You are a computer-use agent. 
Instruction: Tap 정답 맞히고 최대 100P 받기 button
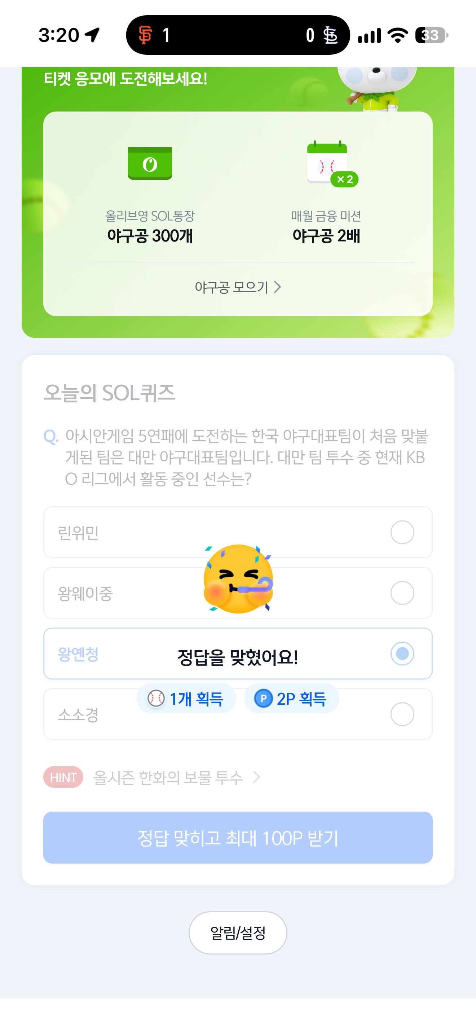(238, 837)
